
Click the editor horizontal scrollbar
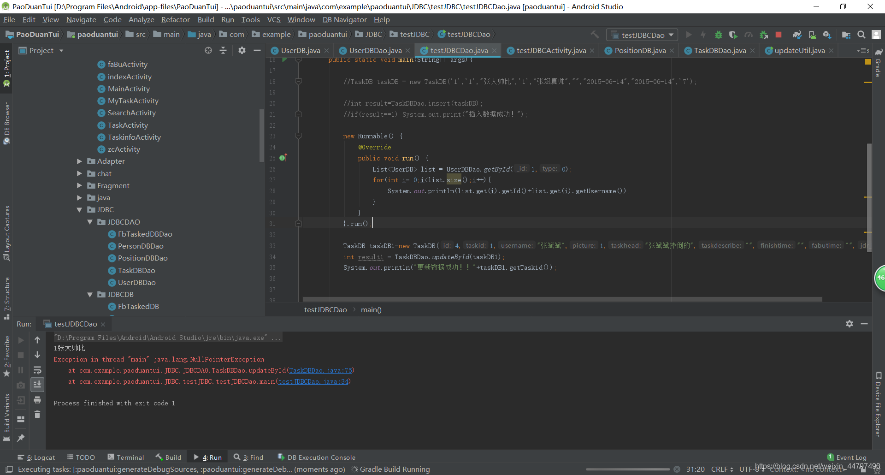coord(562,299)
